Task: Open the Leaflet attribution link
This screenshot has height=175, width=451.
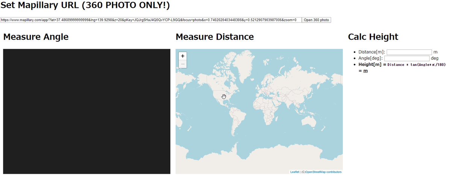Action: (295, 172)
